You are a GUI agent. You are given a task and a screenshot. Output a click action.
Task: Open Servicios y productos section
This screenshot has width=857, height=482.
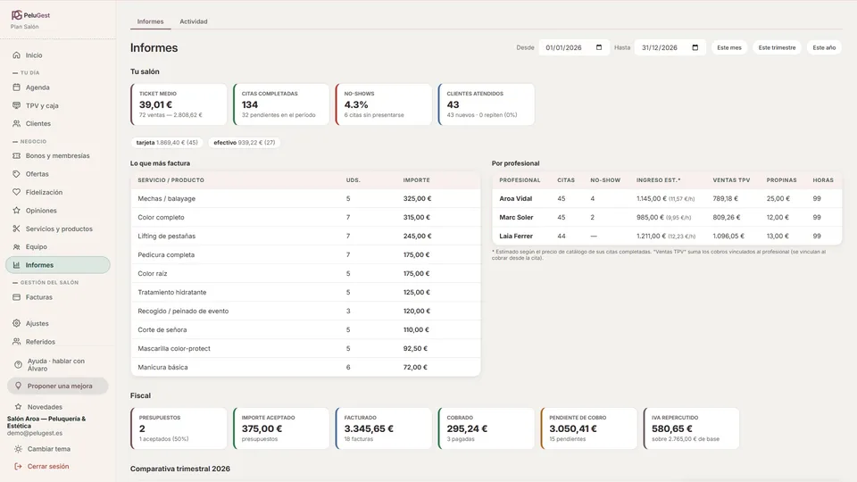coord(58,229)
